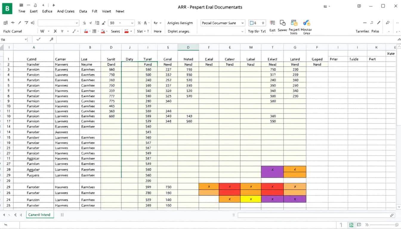Open the Eiert menu

33,11
